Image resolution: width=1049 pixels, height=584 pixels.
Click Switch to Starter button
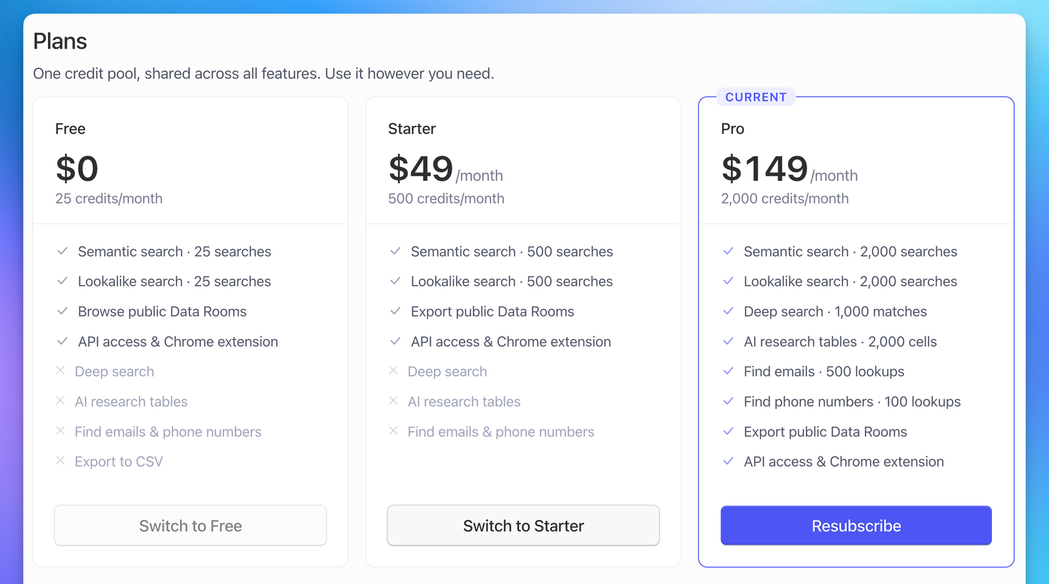coord(523,525)
